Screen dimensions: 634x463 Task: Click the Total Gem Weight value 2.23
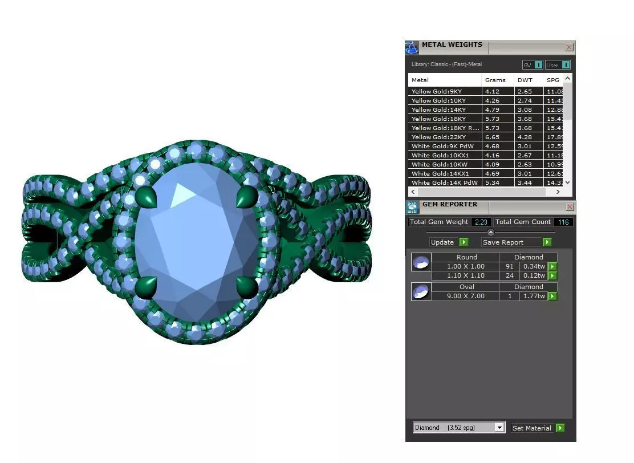point(481,222)
